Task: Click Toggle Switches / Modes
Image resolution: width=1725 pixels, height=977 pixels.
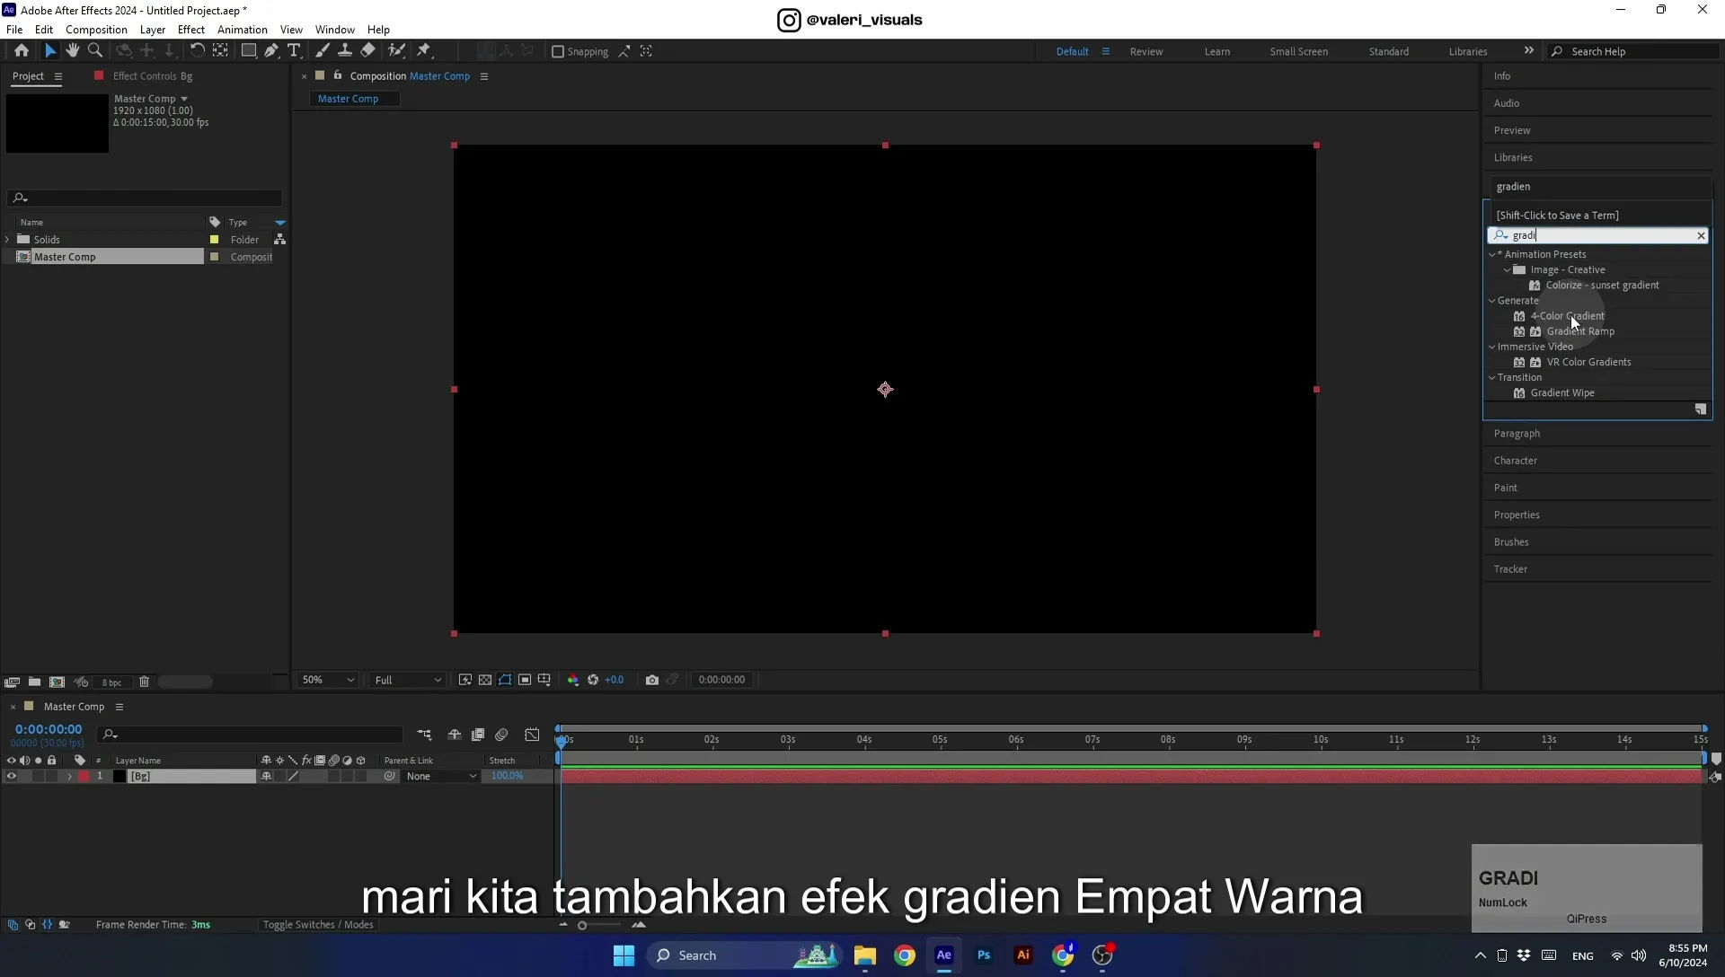Action: (318, 924)
